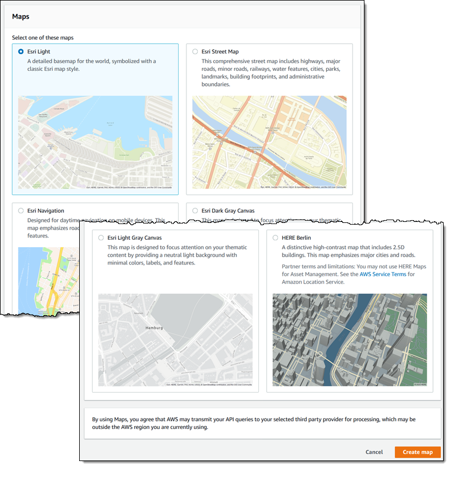Click the HERE Berlin title label
This screenshot has height=479, width=456.
coord(297,238)
